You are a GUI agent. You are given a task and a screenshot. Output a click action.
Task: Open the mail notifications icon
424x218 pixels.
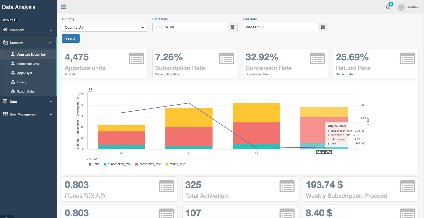click(388, 7)
